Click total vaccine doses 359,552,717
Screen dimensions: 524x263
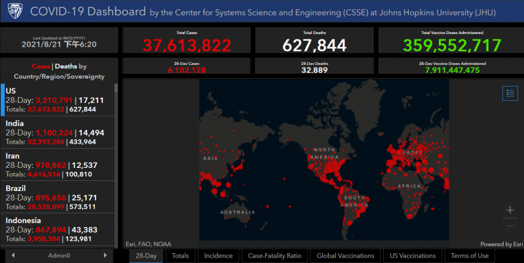tap(452, 45)
